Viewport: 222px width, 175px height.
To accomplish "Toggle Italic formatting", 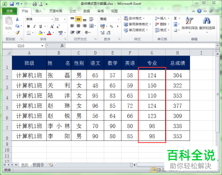I will click(x=35, y=26).
